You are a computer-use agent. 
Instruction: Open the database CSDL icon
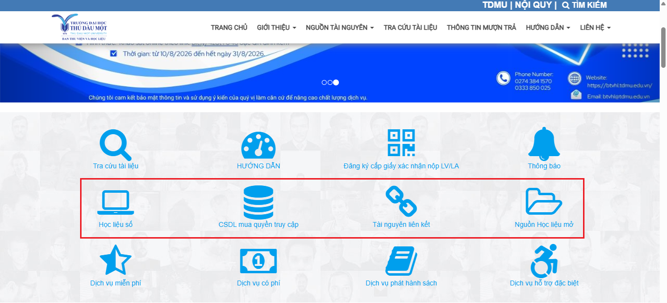coord(258,202)
